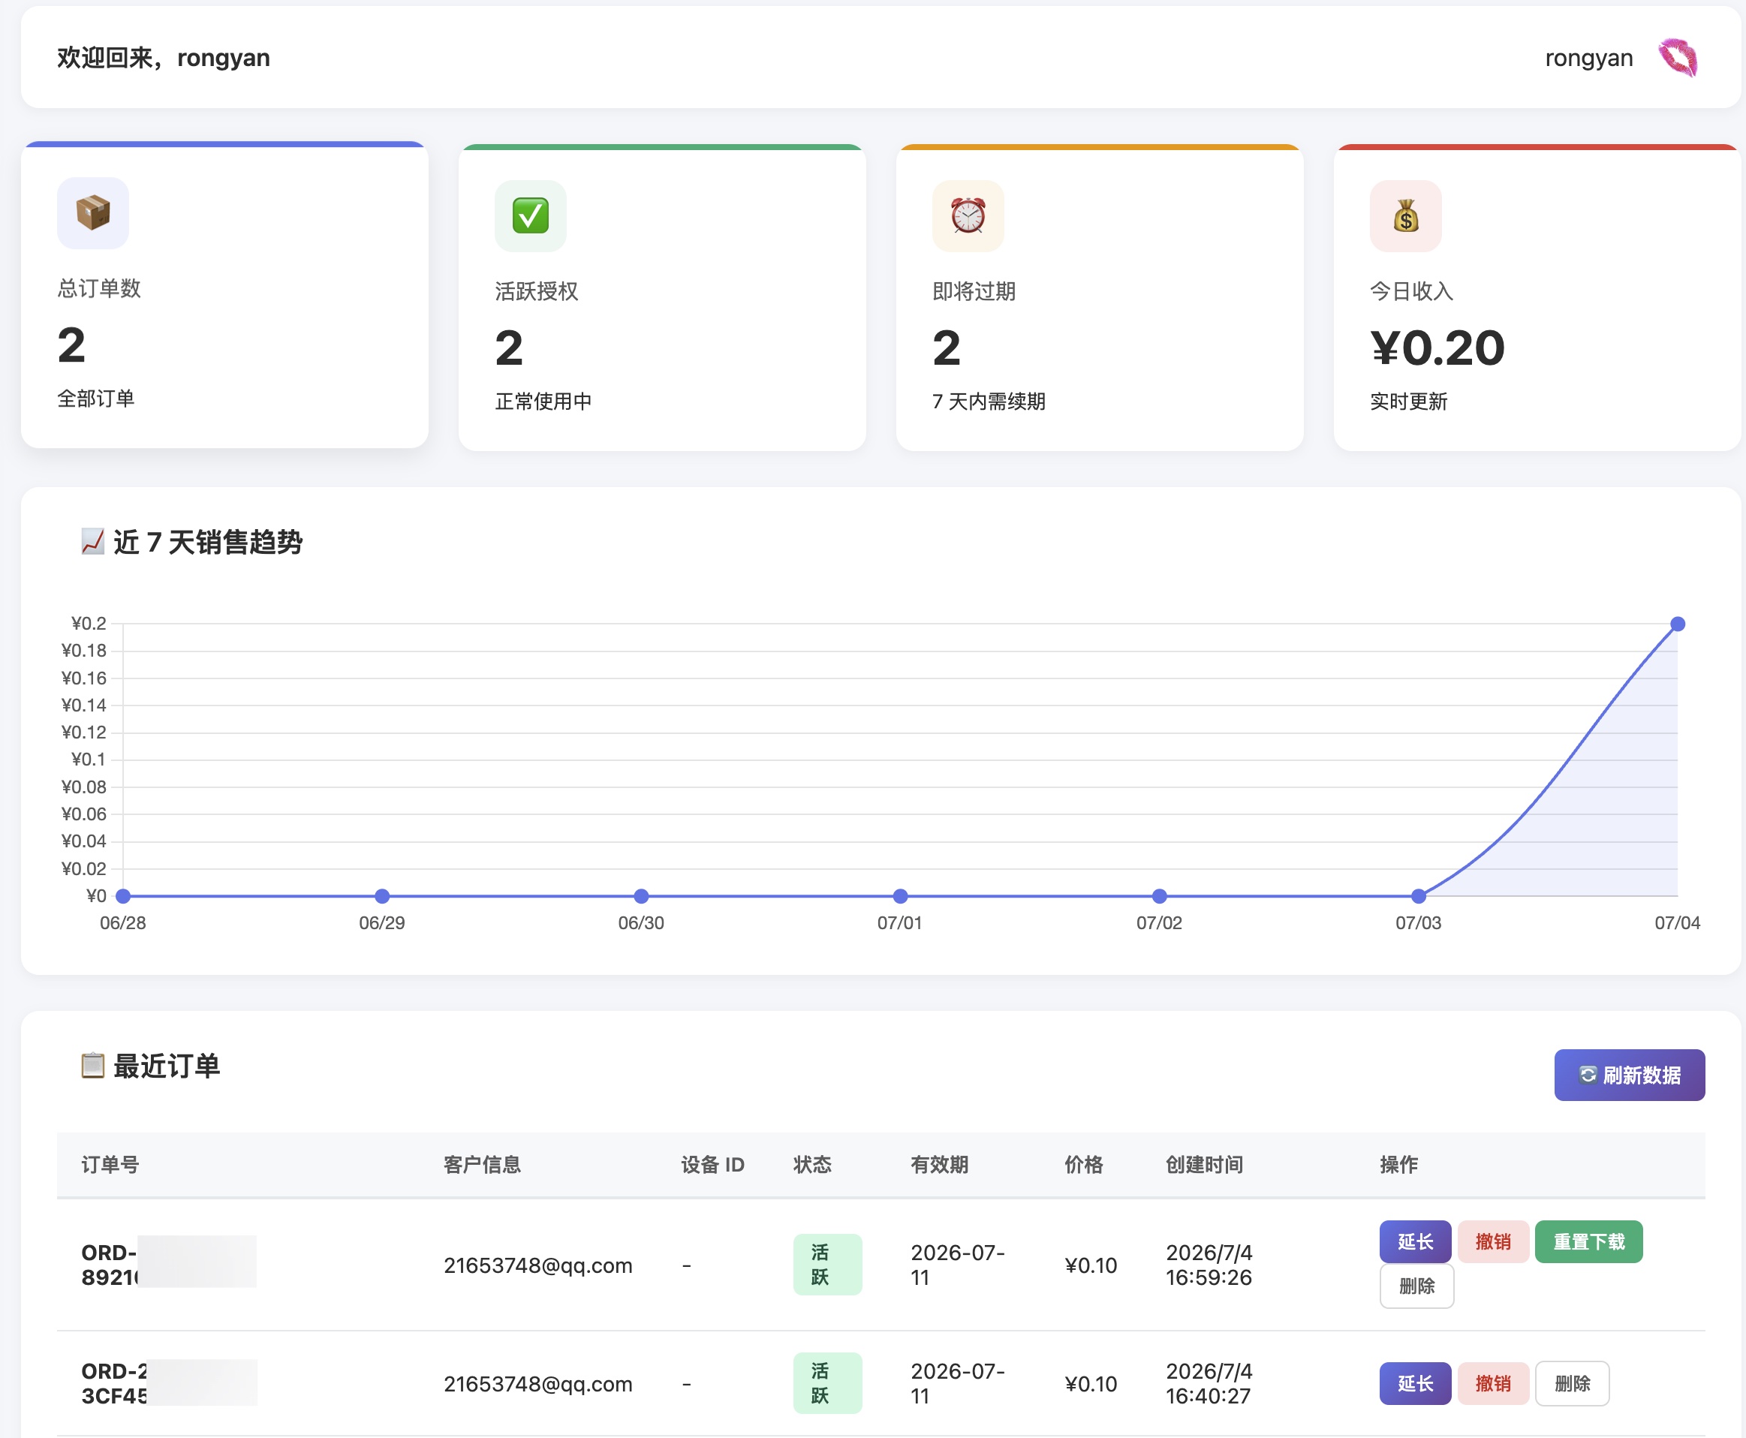The height and width of the screenshot is (1438, 1746).
Task: Click the alarm clock icon on expiring soon card
Action: pyautogui.click(x=968, y=215)
